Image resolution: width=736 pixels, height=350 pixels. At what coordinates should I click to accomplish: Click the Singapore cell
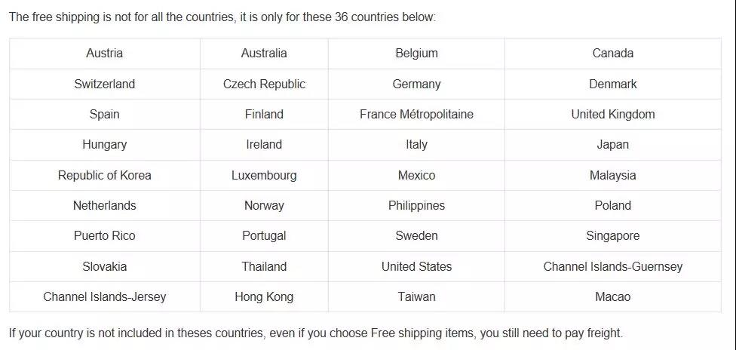[612, 236]
